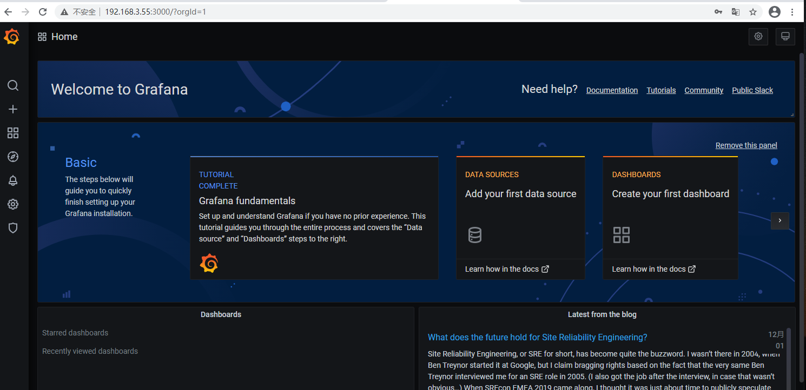Open the Explore compass icon
806x390 pixels.
13,157
